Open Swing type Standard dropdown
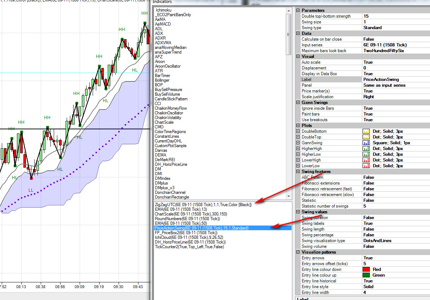This screenshot has height=300, width=430. [396, 28]
